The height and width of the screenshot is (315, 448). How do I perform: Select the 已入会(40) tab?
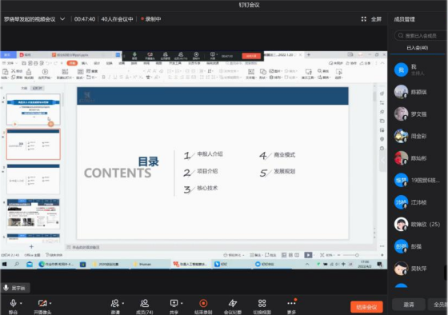(417, 48)
